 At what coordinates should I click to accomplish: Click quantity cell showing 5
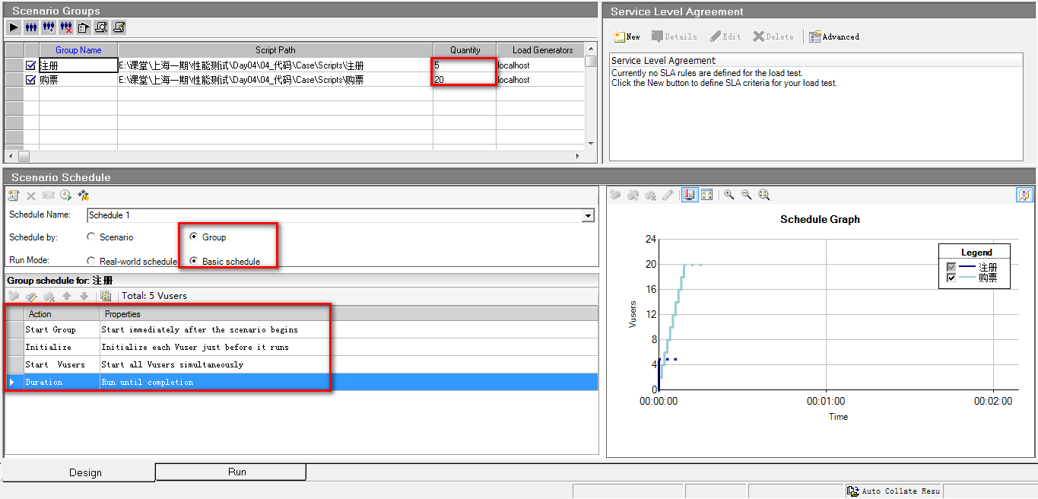pyautogui.click(x=465, y=65)
